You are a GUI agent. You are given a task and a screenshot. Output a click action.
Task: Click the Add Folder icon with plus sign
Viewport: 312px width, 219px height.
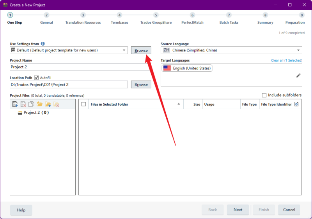click(48, 104)
